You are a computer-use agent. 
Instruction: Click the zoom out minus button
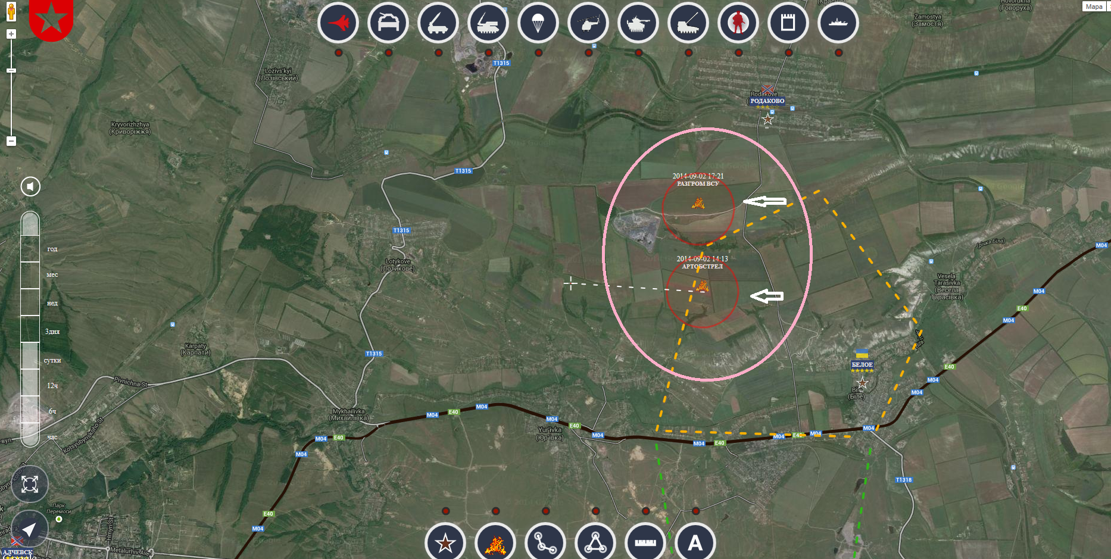click(x=11, y=141)
